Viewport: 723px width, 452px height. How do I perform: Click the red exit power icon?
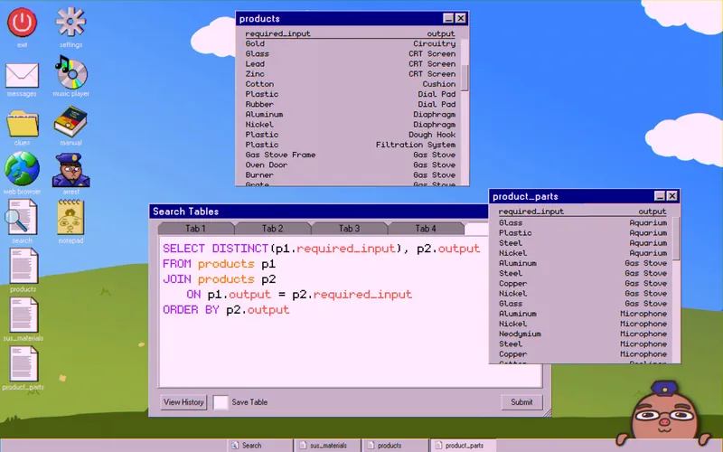point(22,23)
